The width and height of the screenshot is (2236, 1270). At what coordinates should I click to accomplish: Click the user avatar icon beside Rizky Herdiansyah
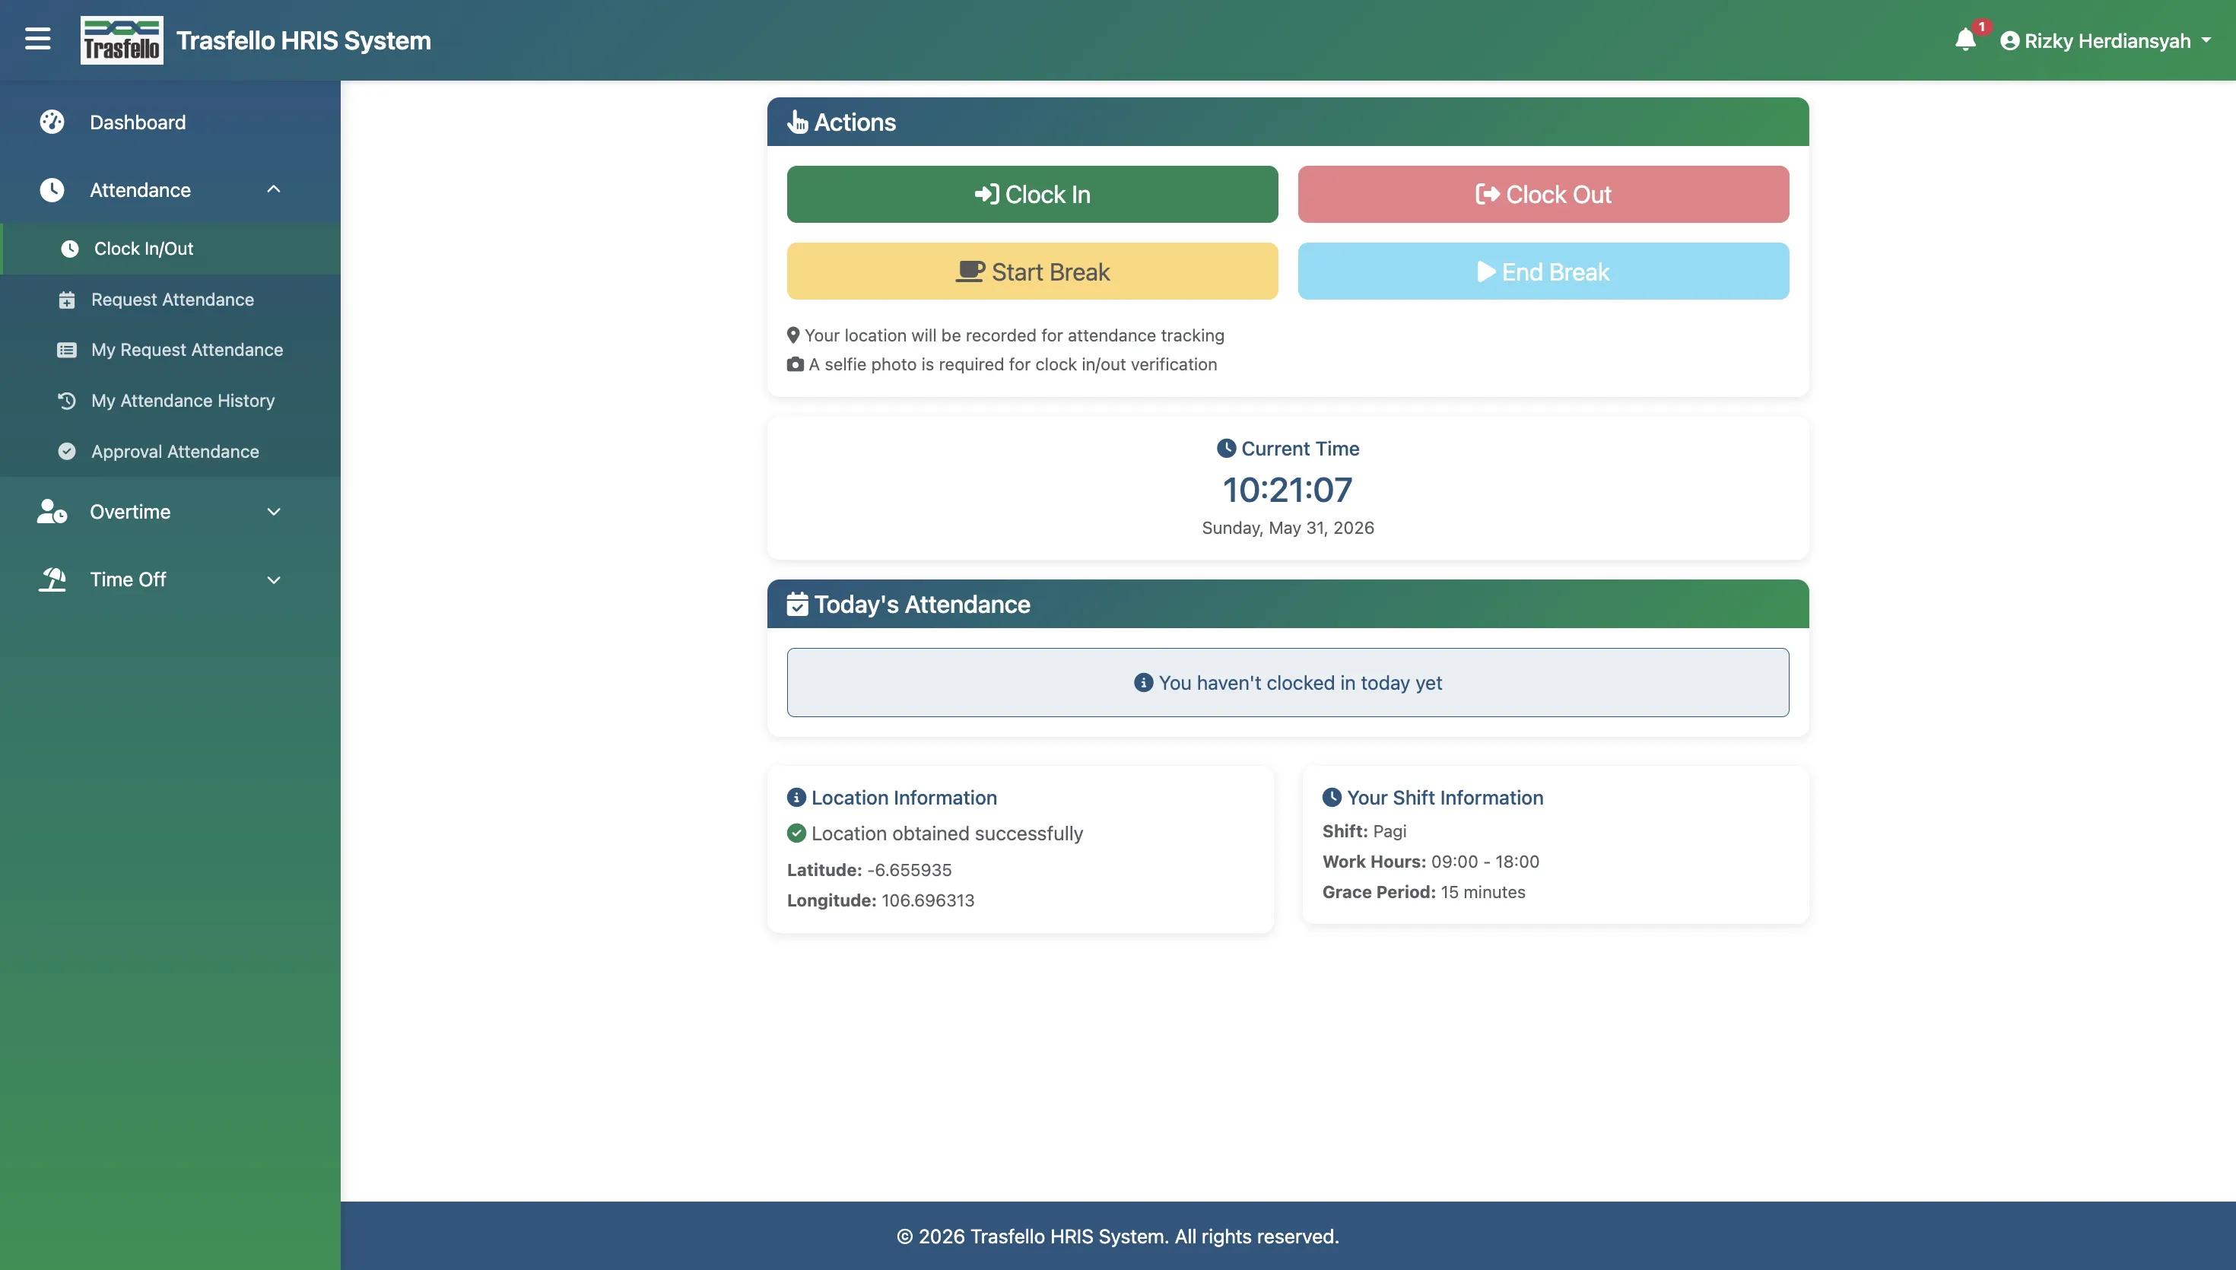click(2009, 41)
